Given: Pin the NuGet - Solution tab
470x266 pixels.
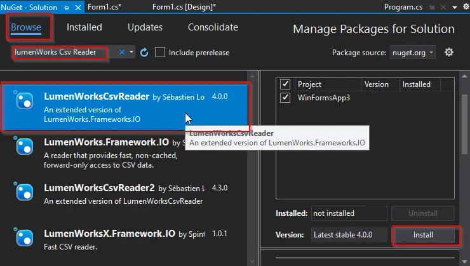Looking at the screenshot, I should coord(67,8).
